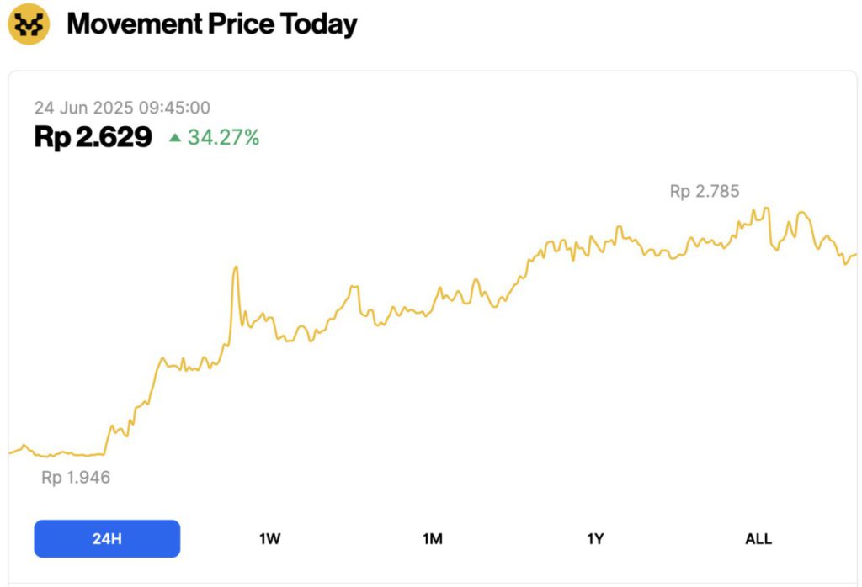Click the current price Rp 2.629

[93, 137]
